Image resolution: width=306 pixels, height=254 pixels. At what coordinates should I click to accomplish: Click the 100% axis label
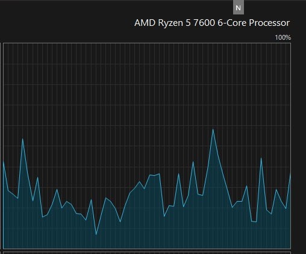coord(283,37)
